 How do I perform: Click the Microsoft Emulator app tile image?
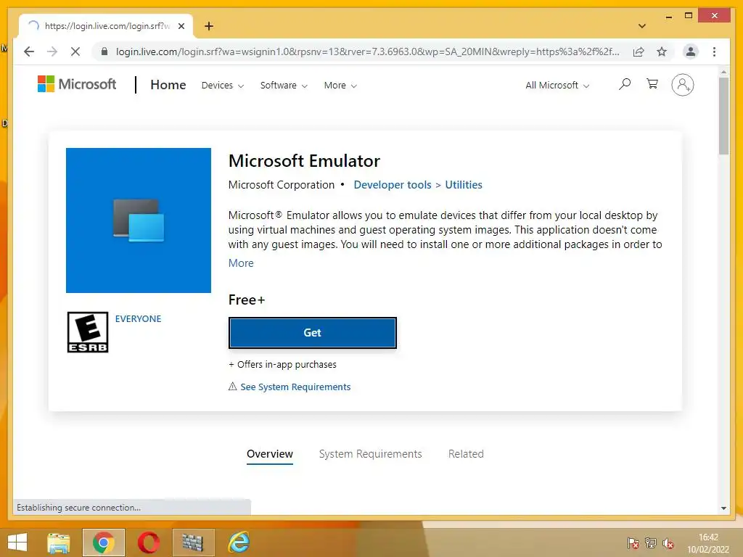tap(139, 220)
